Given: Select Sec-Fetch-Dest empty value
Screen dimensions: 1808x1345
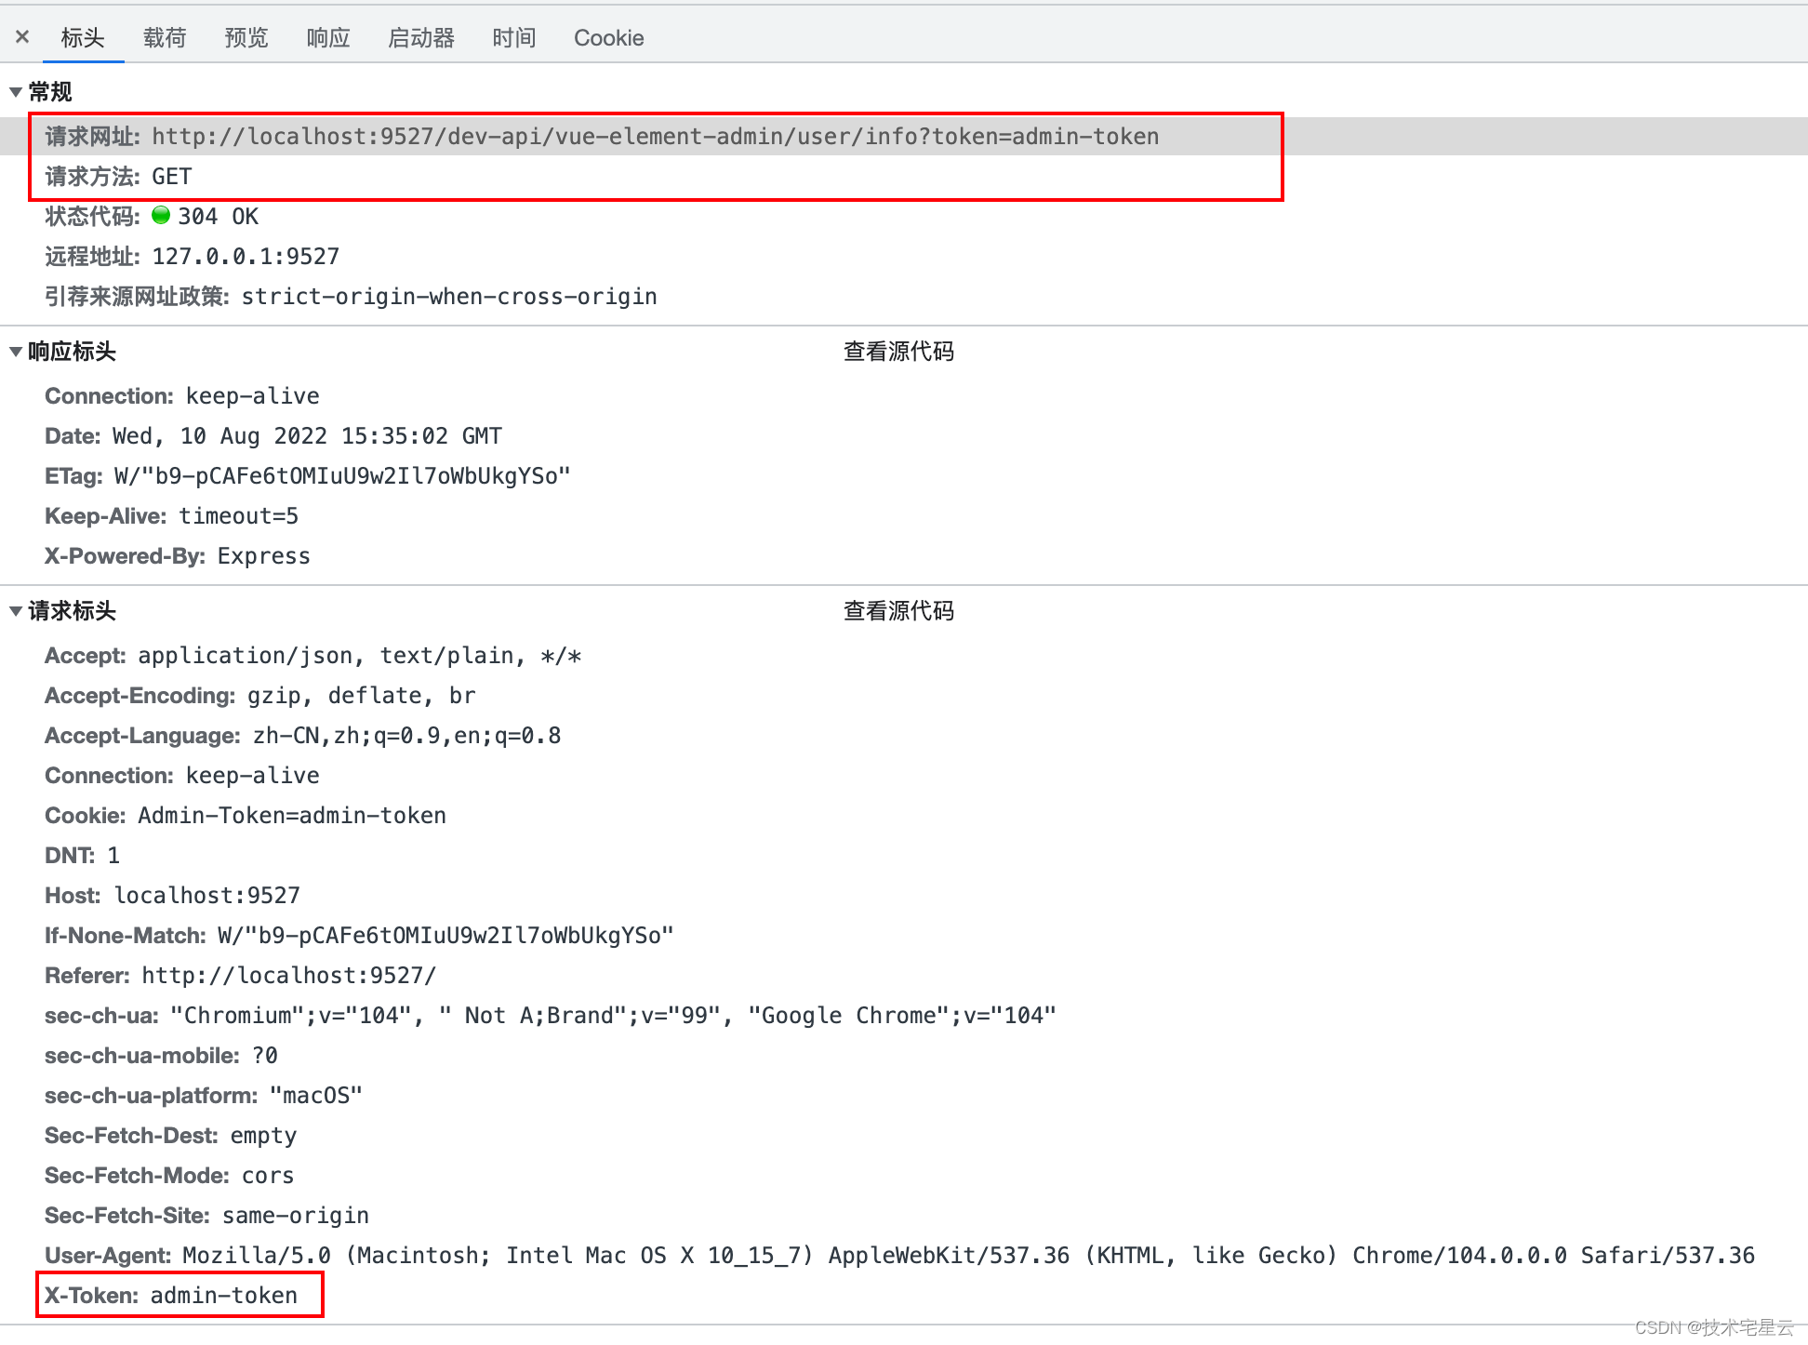Looking at the screenshot, I should click(x=264, y=1136).
